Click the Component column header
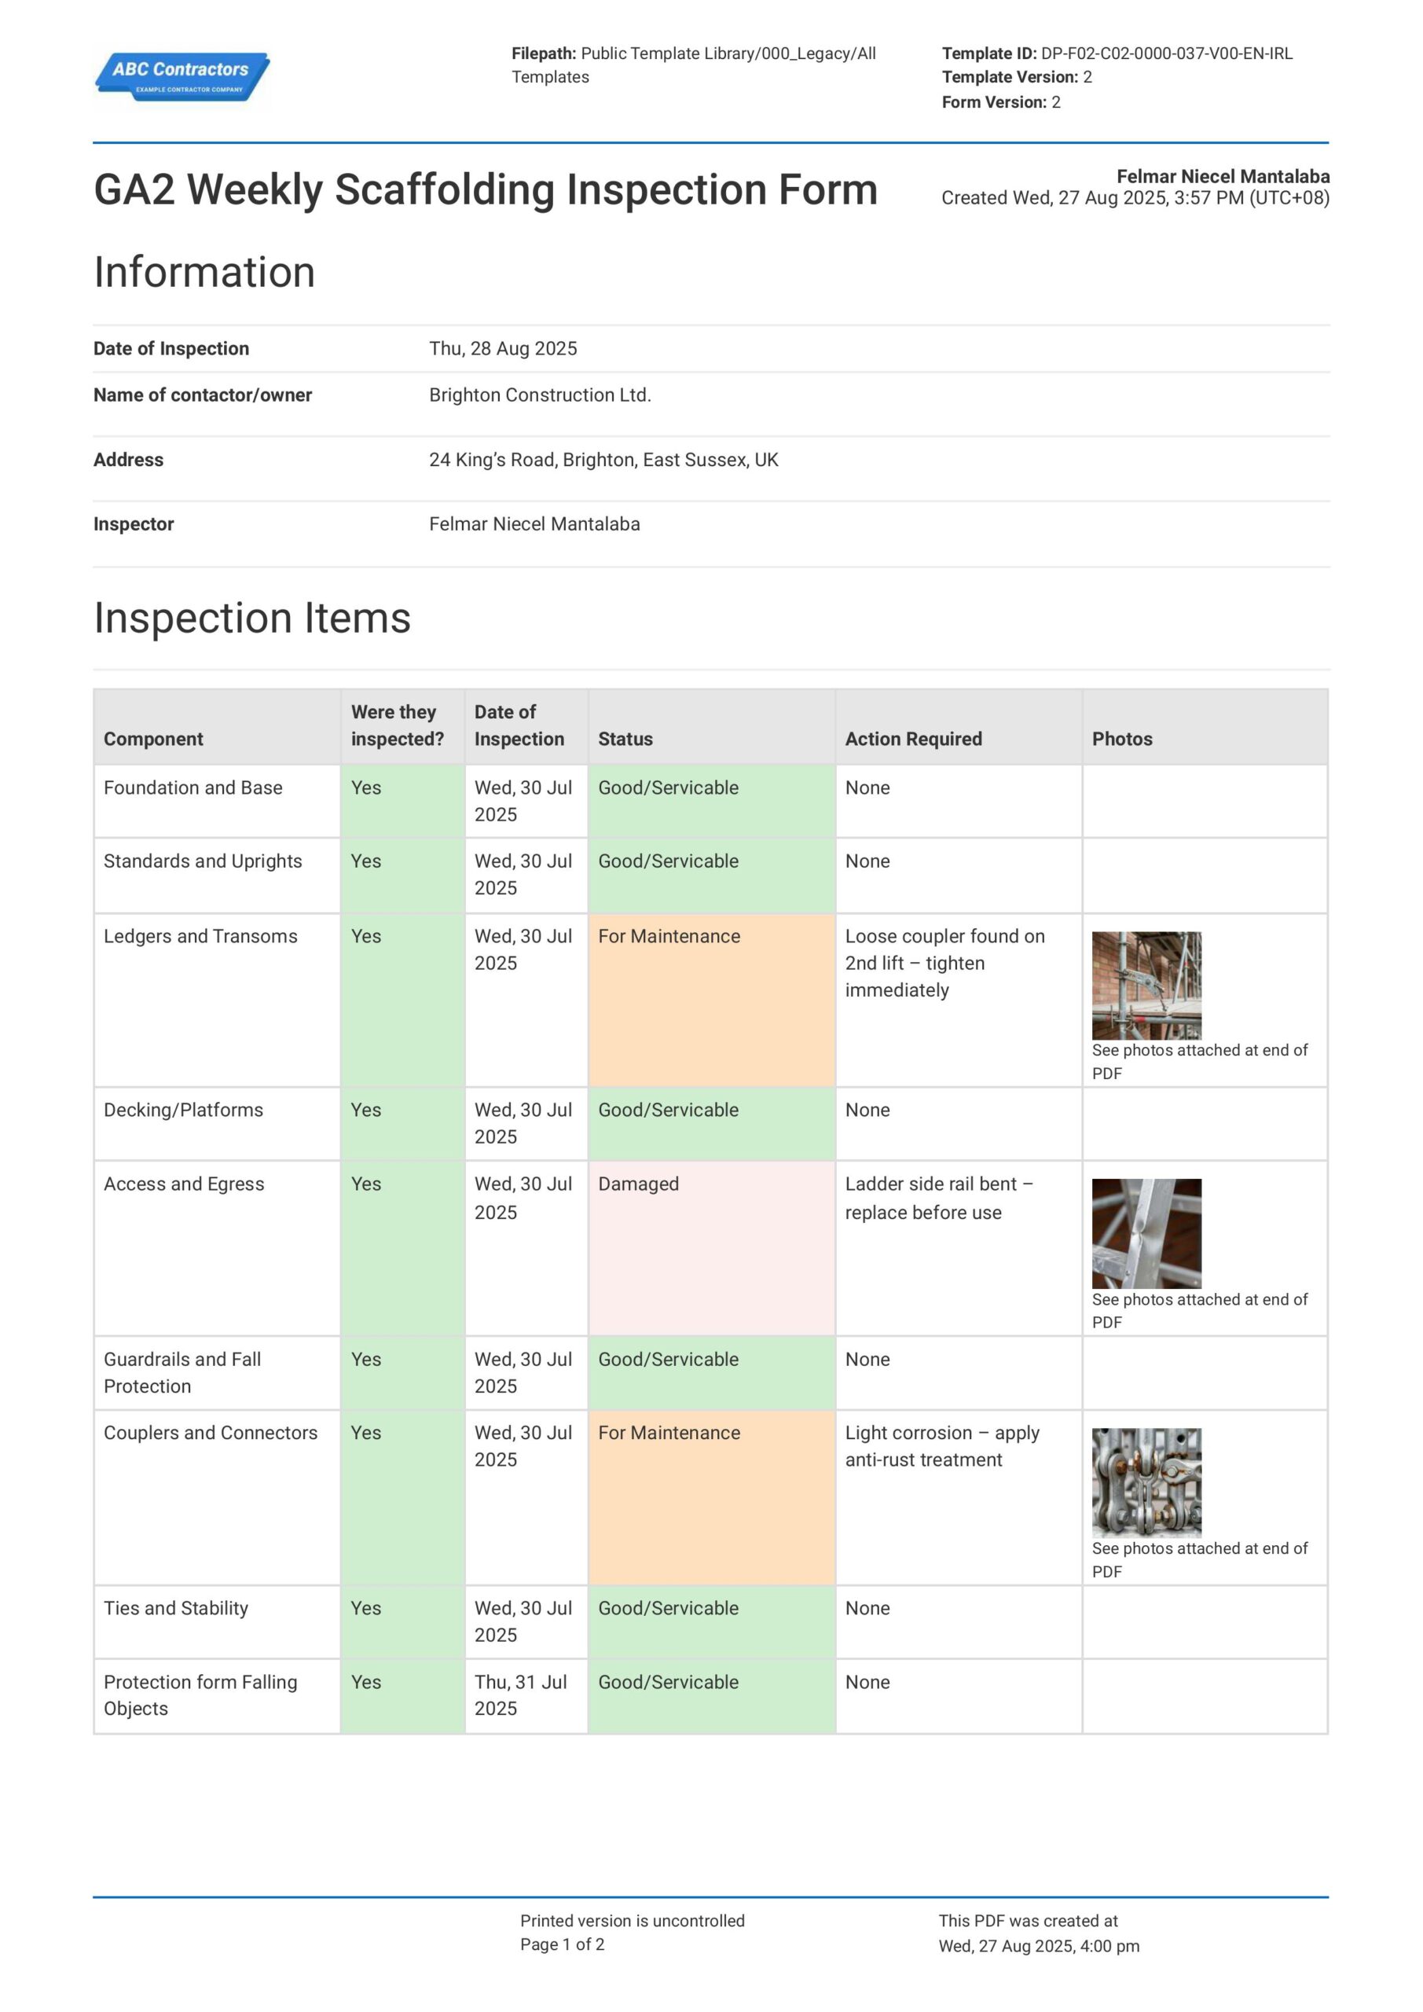Viewport: 1423px width, 2012px height. [153, 739]
